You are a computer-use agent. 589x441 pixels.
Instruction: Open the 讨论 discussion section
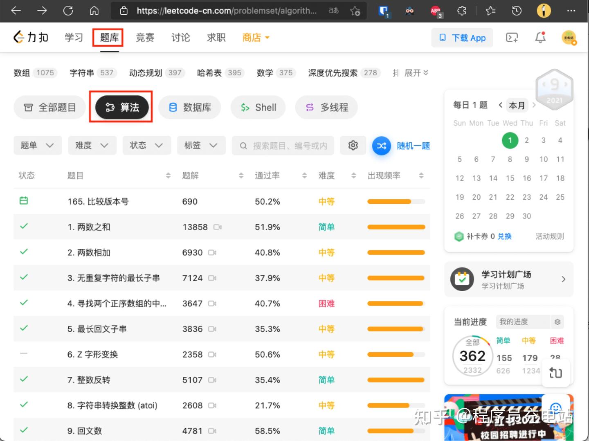click(180, 37)
